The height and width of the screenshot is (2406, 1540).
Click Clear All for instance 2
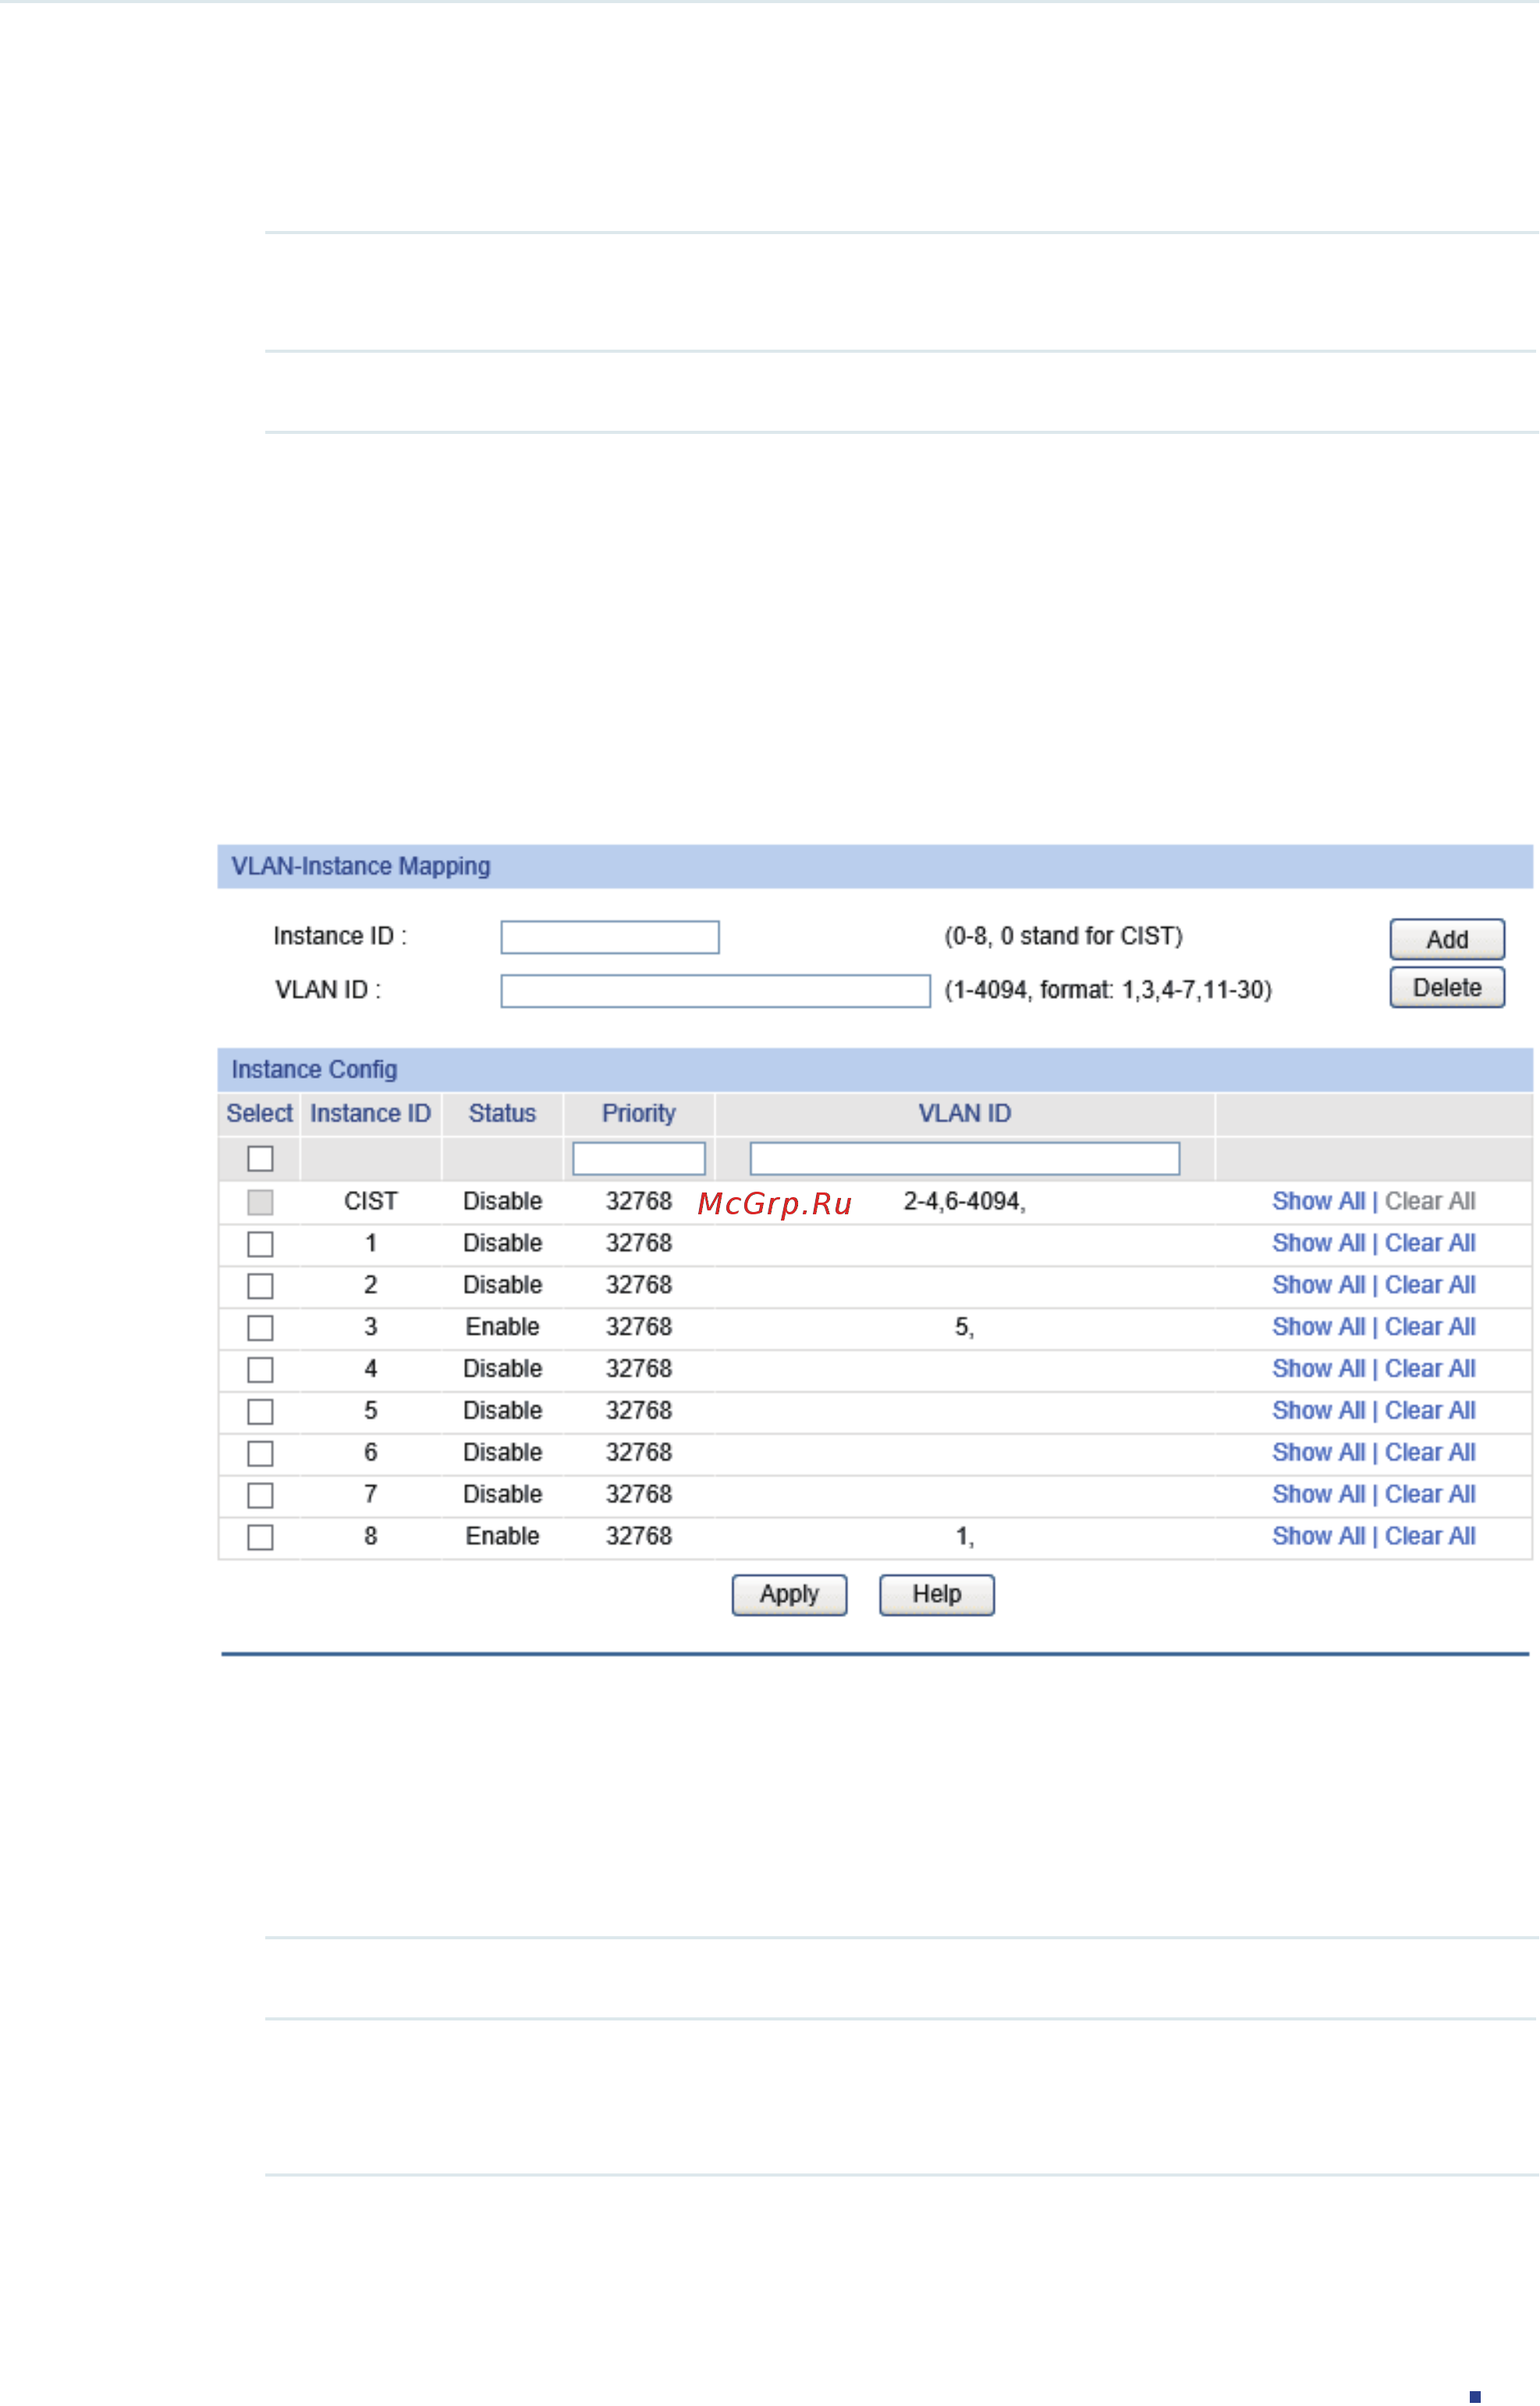pyautogui.click(x=1430, y=1285)
